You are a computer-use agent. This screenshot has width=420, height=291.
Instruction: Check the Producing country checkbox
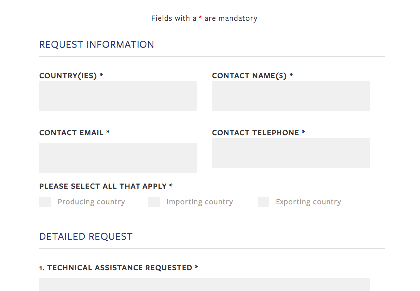pos(45,202)
